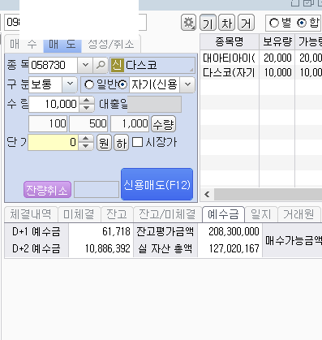Screen dimensions: 322x340
Task: Click the 신용매도(F12) button
Action: click(x=157, y=184)
